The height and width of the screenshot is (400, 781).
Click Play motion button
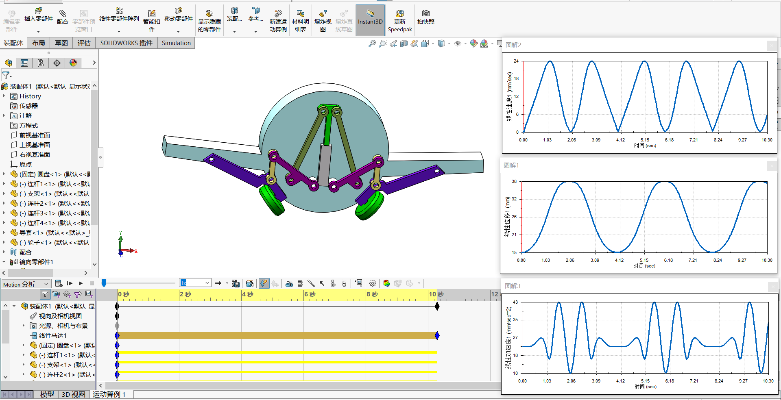click(81, 283)
